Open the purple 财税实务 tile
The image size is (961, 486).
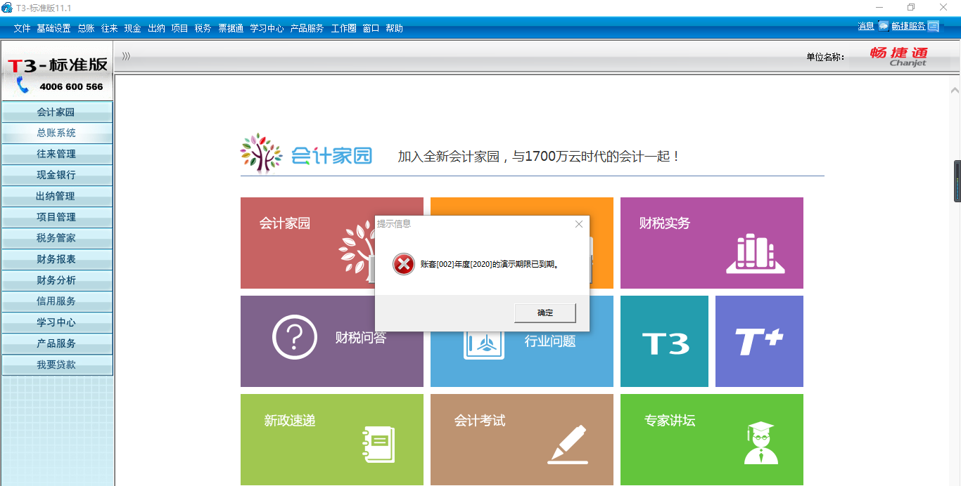tap(712, 243)
